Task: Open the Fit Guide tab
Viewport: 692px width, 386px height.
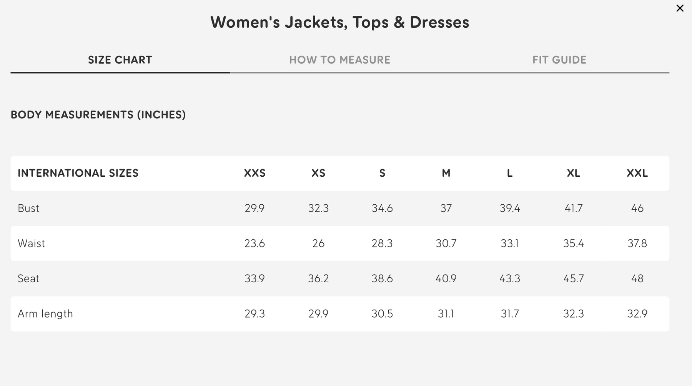Action: 559,60
